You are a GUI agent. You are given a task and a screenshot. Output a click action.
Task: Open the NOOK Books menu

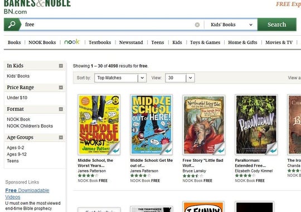tap(42, 42)
